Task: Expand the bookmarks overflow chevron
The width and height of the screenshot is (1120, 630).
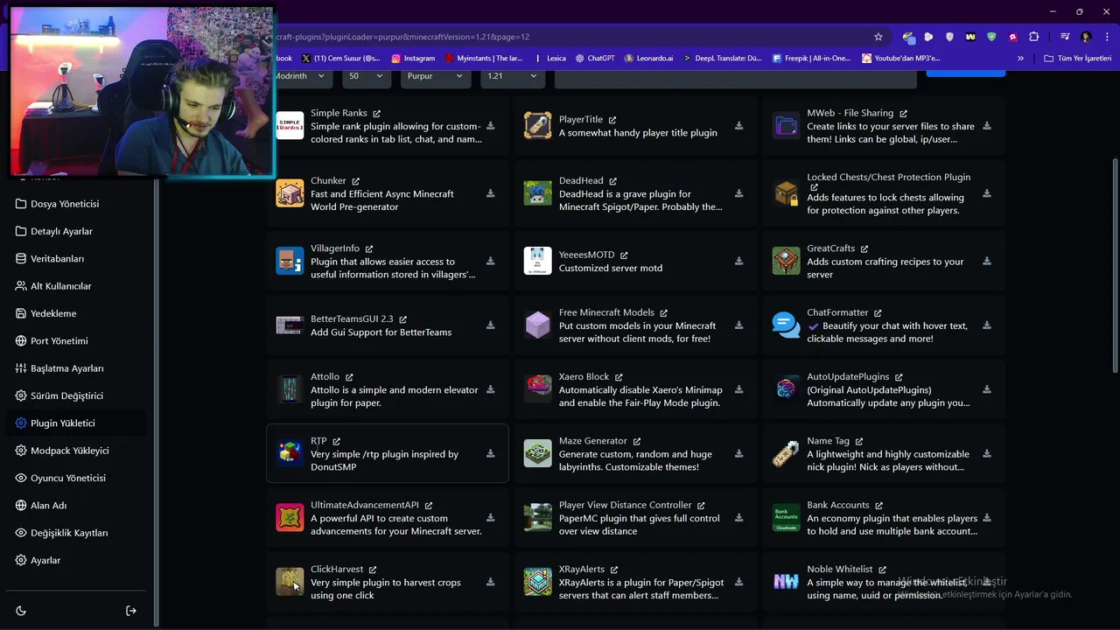Action: tap(1020, 59)
